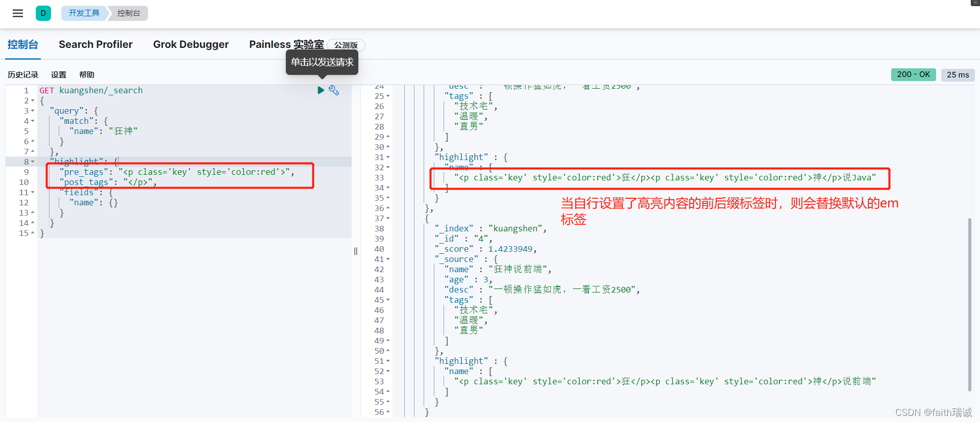Screen dimensions: 980x422
Task: Click the 公测版 beta badge
Action: click(346, 45)
